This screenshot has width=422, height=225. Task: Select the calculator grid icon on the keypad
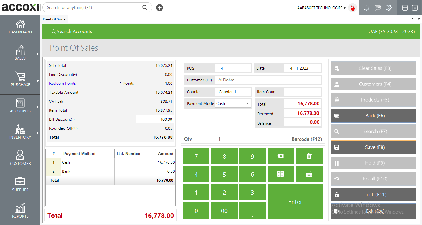(281, 174)
